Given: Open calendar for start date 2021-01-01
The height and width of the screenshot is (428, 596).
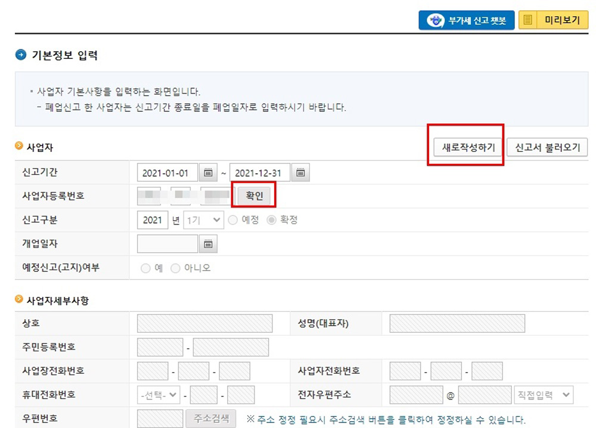Looking at the screenshot, I should (208, 173).
